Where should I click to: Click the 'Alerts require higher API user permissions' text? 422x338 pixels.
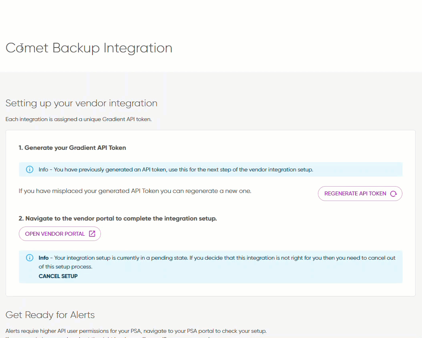[136, 331]
